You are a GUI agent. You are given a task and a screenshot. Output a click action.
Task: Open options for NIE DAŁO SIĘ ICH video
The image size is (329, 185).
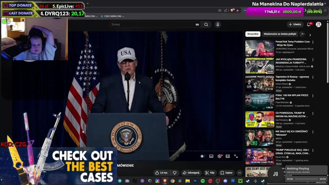pos(313,132)
